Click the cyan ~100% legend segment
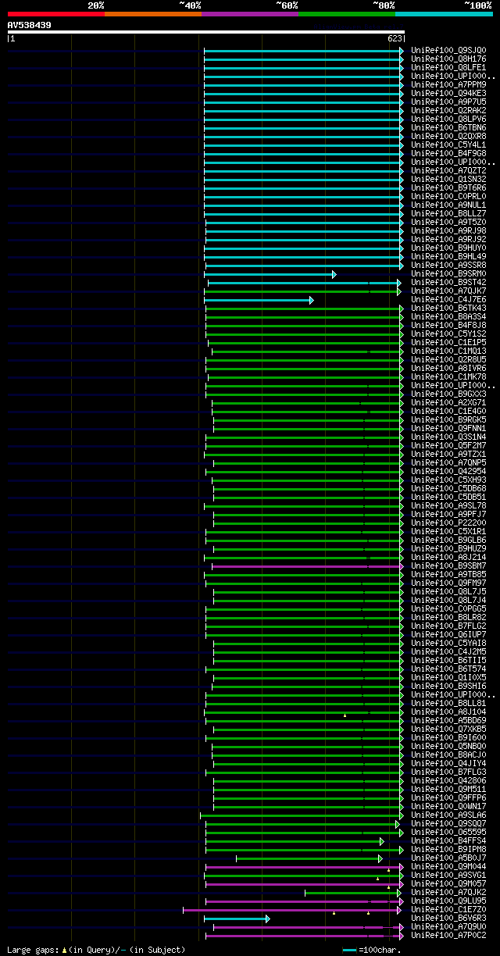Screen dimensions: 500x956 pyautogui.click(x=444, y=14)
